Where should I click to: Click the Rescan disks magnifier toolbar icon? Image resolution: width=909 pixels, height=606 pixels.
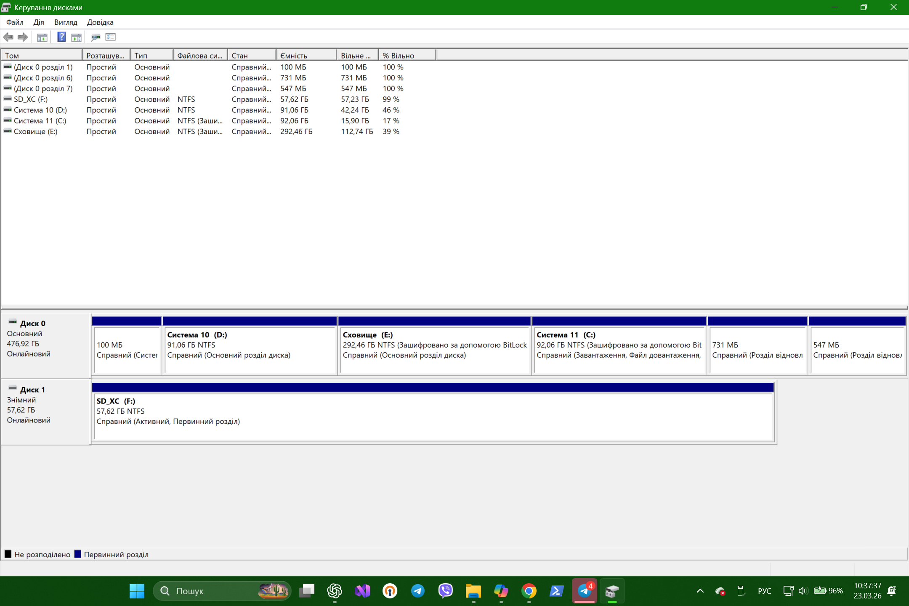click(96, 37)
